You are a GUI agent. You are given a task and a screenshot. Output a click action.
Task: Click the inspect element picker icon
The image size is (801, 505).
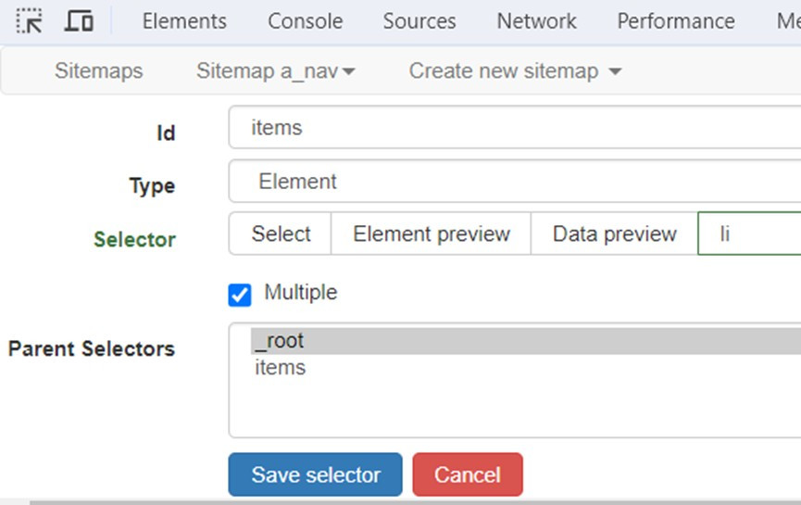(30, 21)
